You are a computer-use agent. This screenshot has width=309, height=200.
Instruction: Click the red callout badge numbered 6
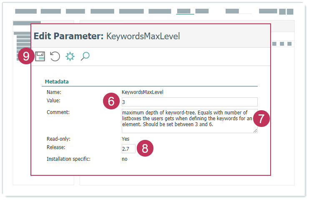click(111, 101)
